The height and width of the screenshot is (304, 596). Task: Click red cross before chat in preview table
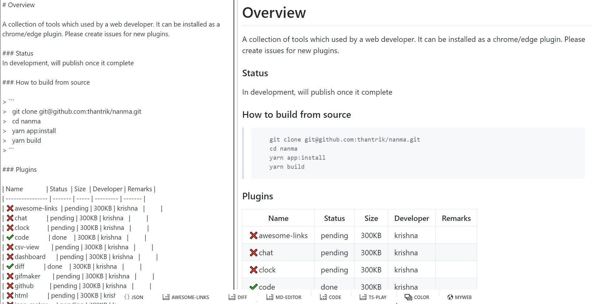tap(253, 253)
